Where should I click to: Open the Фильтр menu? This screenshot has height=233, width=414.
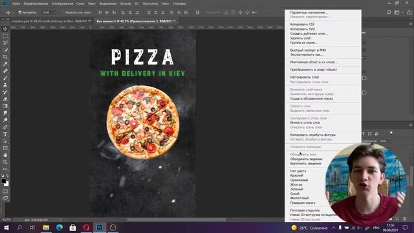pyautogui.click(x=125, y=4)
